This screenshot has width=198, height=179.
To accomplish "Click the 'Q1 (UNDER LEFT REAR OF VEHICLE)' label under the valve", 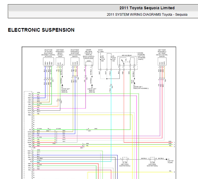I will (x=66, y=90).
